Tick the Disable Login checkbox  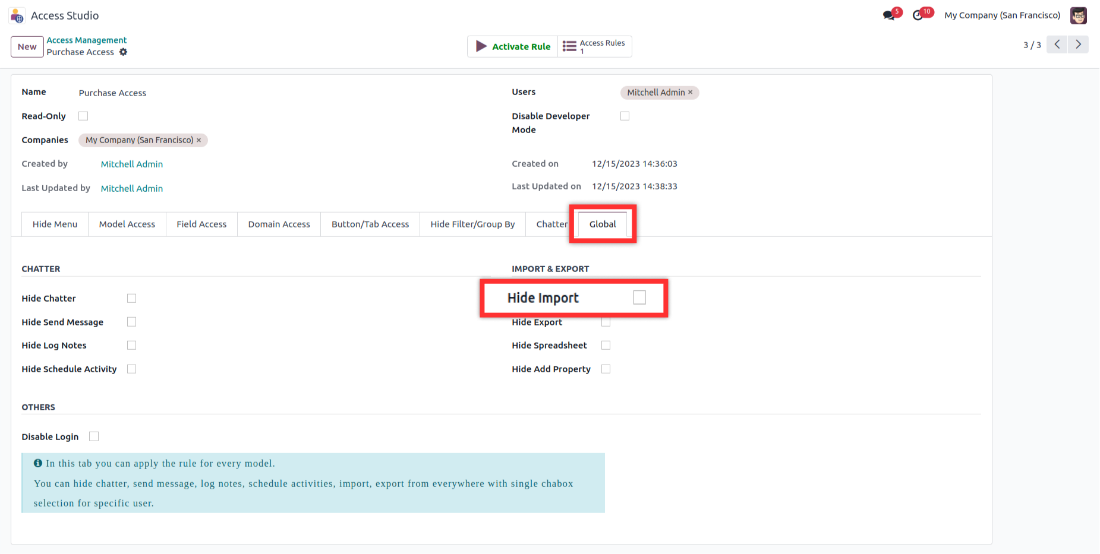(x=94, y=436)
